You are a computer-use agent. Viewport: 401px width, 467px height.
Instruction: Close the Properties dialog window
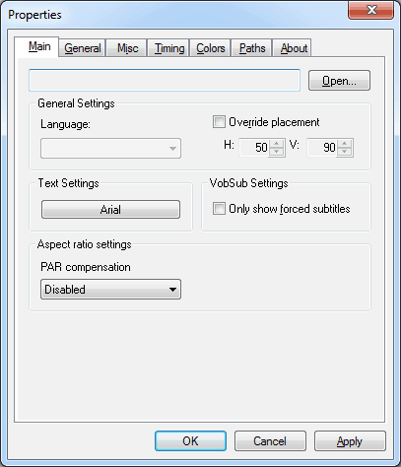pyautogui.click(x=370, y=10)
